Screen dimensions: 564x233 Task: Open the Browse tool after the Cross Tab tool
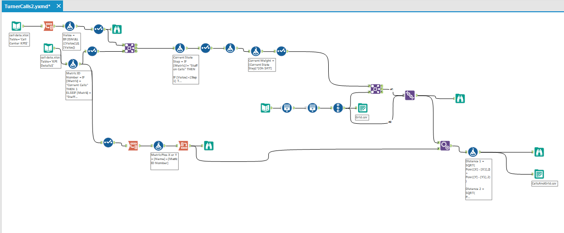point(209,146)
